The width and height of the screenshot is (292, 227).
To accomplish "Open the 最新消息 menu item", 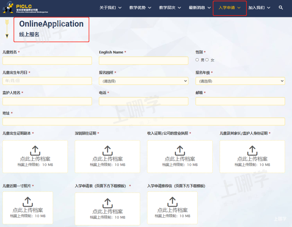I will 199,8.
